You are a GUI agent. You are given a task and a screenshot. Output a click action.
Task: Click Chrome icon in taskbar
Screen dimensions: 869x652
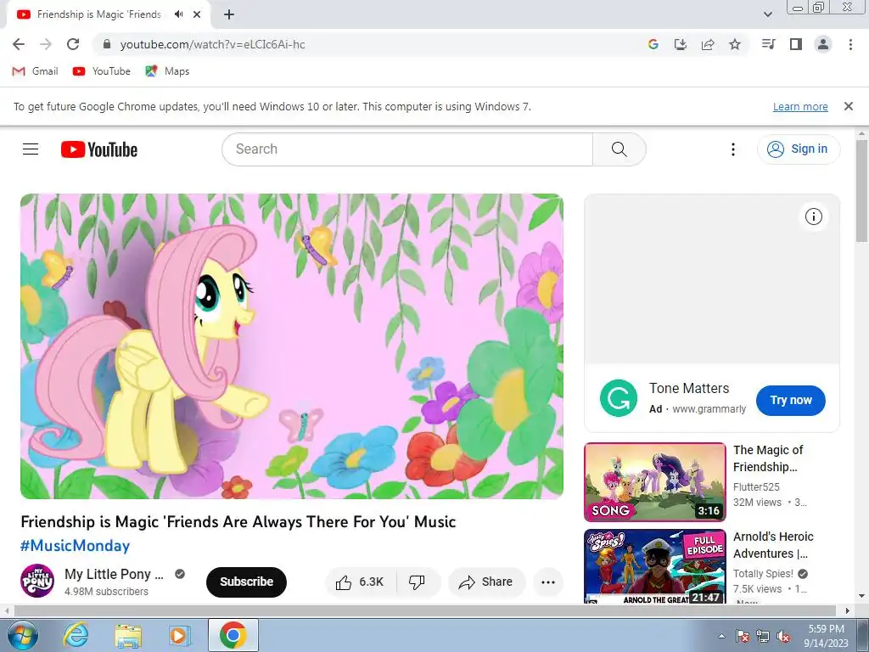pos(233,635)
